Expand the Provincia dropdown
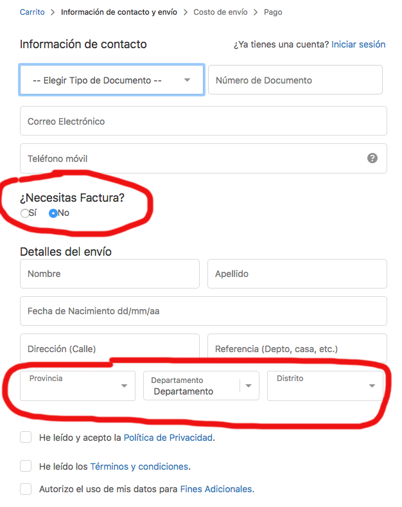The height and width of the screenshot is (507, 402). click(x=78, y=386)
